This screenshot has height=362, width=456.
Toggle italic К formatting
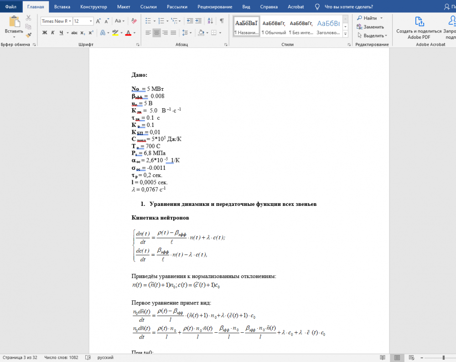click(53, 33)
